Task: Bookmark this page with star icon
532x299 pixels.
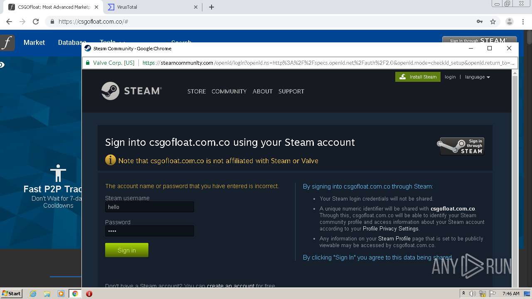Action: (x=493, y=22)
